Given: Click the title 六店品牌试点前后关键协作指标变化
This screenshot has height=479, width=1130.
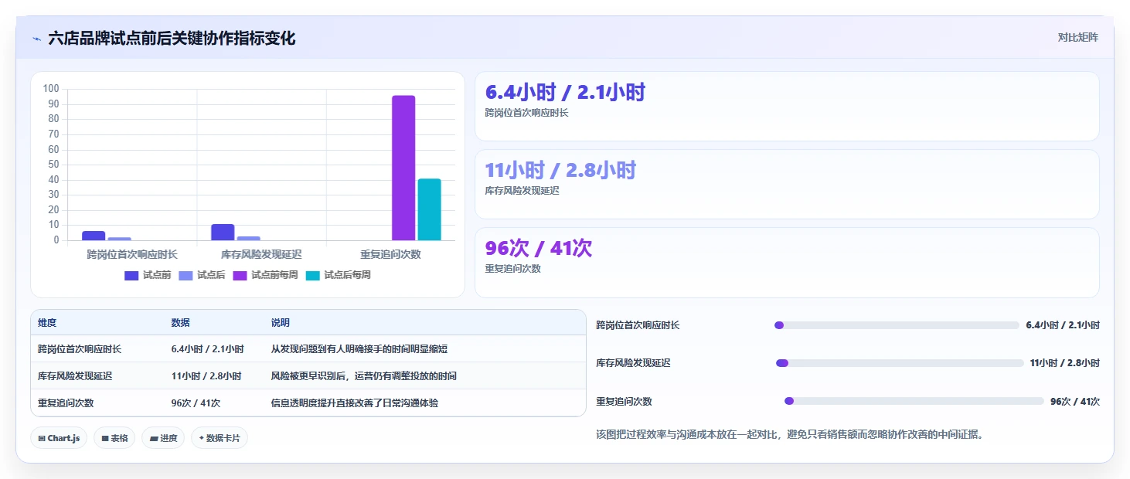Looking at the screenshot, I should [172, 39].
